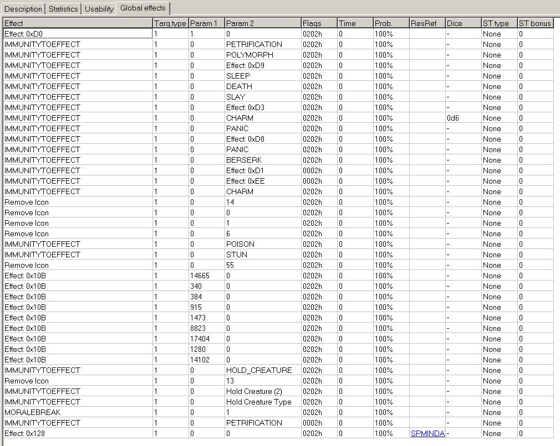Click Param 2 value 55 in Remove Icon row
Viewport: 560px width, 446px height.
(263, 265)
